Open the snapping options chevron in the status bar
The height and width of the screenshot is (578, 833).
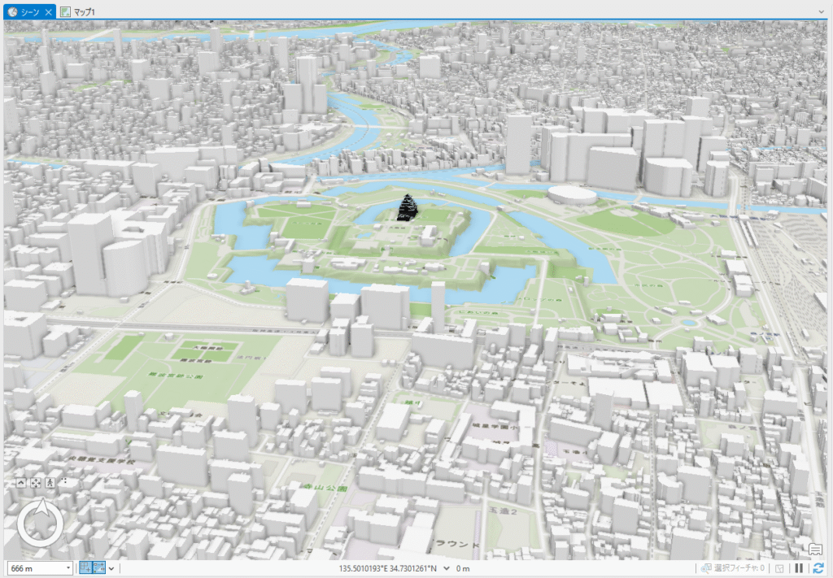[x=111, y=567]
